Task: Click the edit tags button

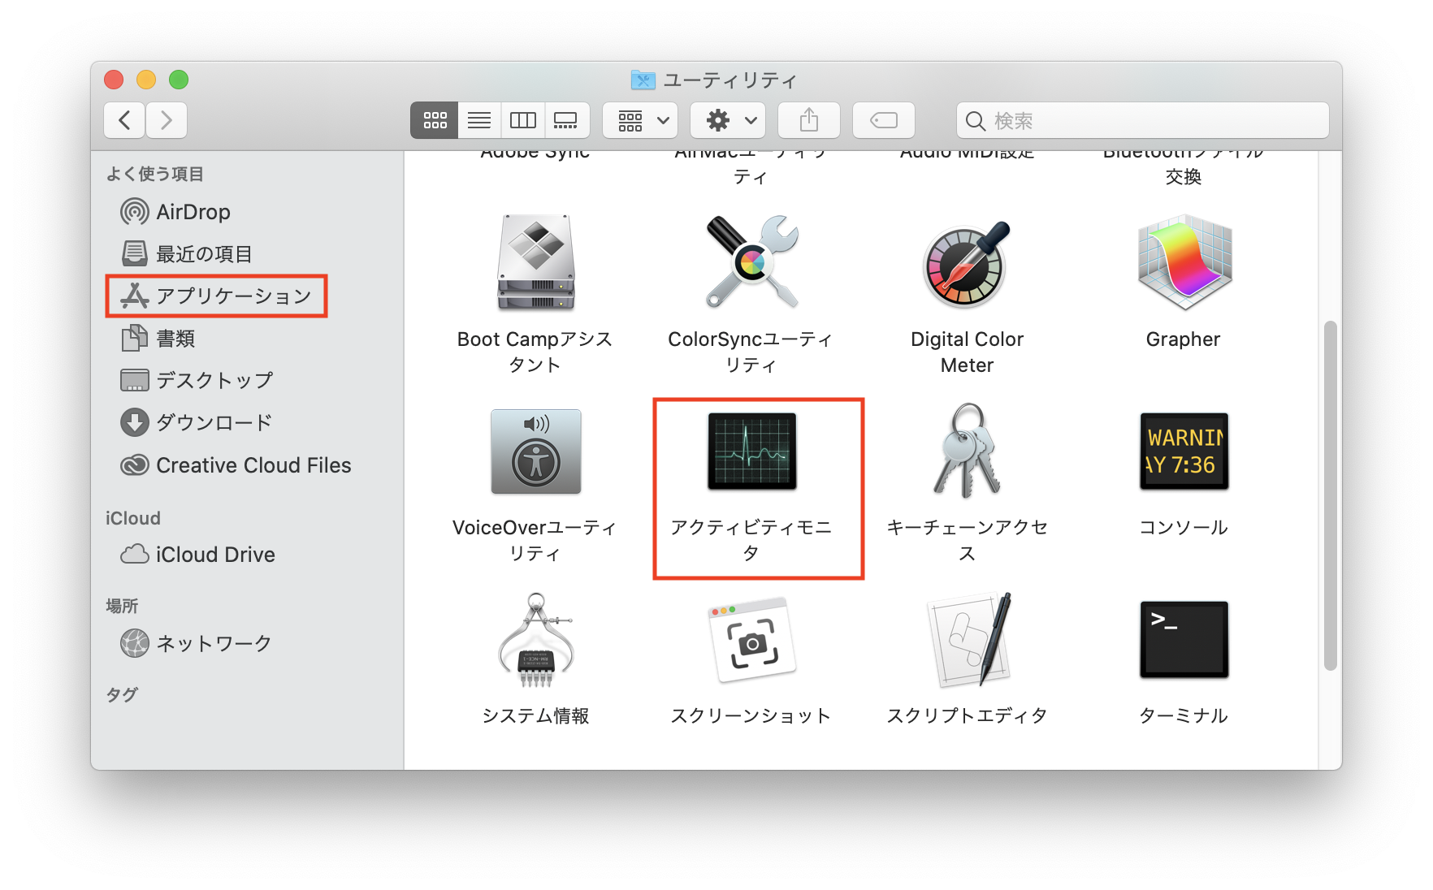Action: point(884,121)
